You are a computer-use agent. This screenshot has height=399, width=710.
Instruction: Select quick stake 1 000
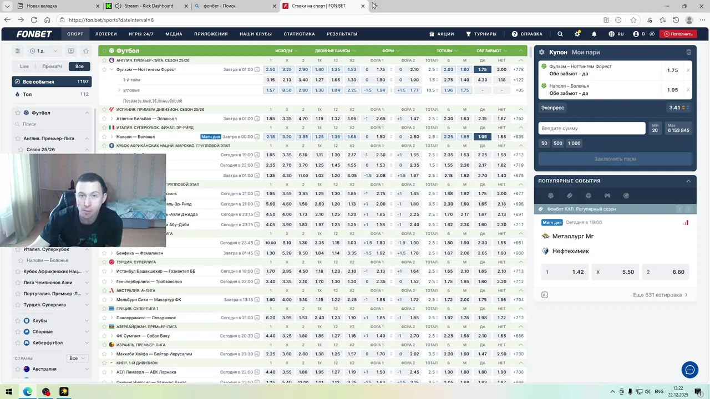(574, 143)
